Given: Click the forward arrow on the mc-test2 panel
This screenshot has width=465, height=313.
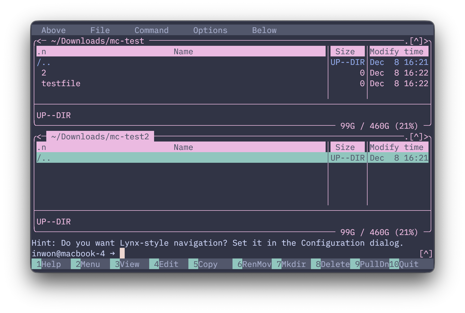Looking at the screenshot, I should pyautogui.click(x=426, y=136).
